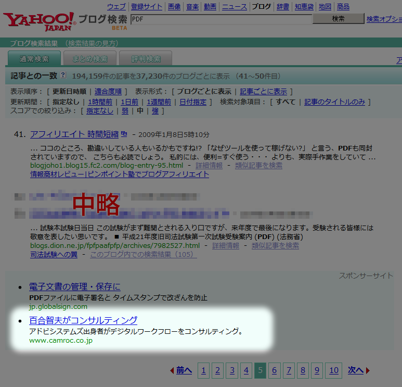Switch to 画像 search
This screenshot has height=387, width=402.
pos(174,6)
